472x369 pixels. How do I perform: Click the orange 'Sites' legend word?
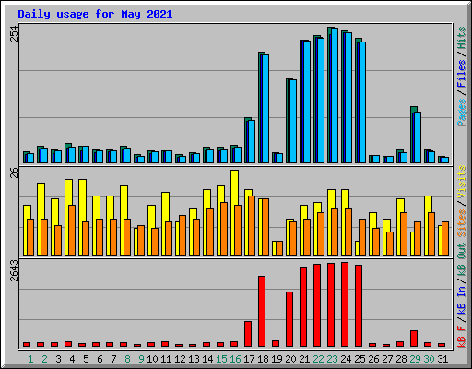coord(462,223)
